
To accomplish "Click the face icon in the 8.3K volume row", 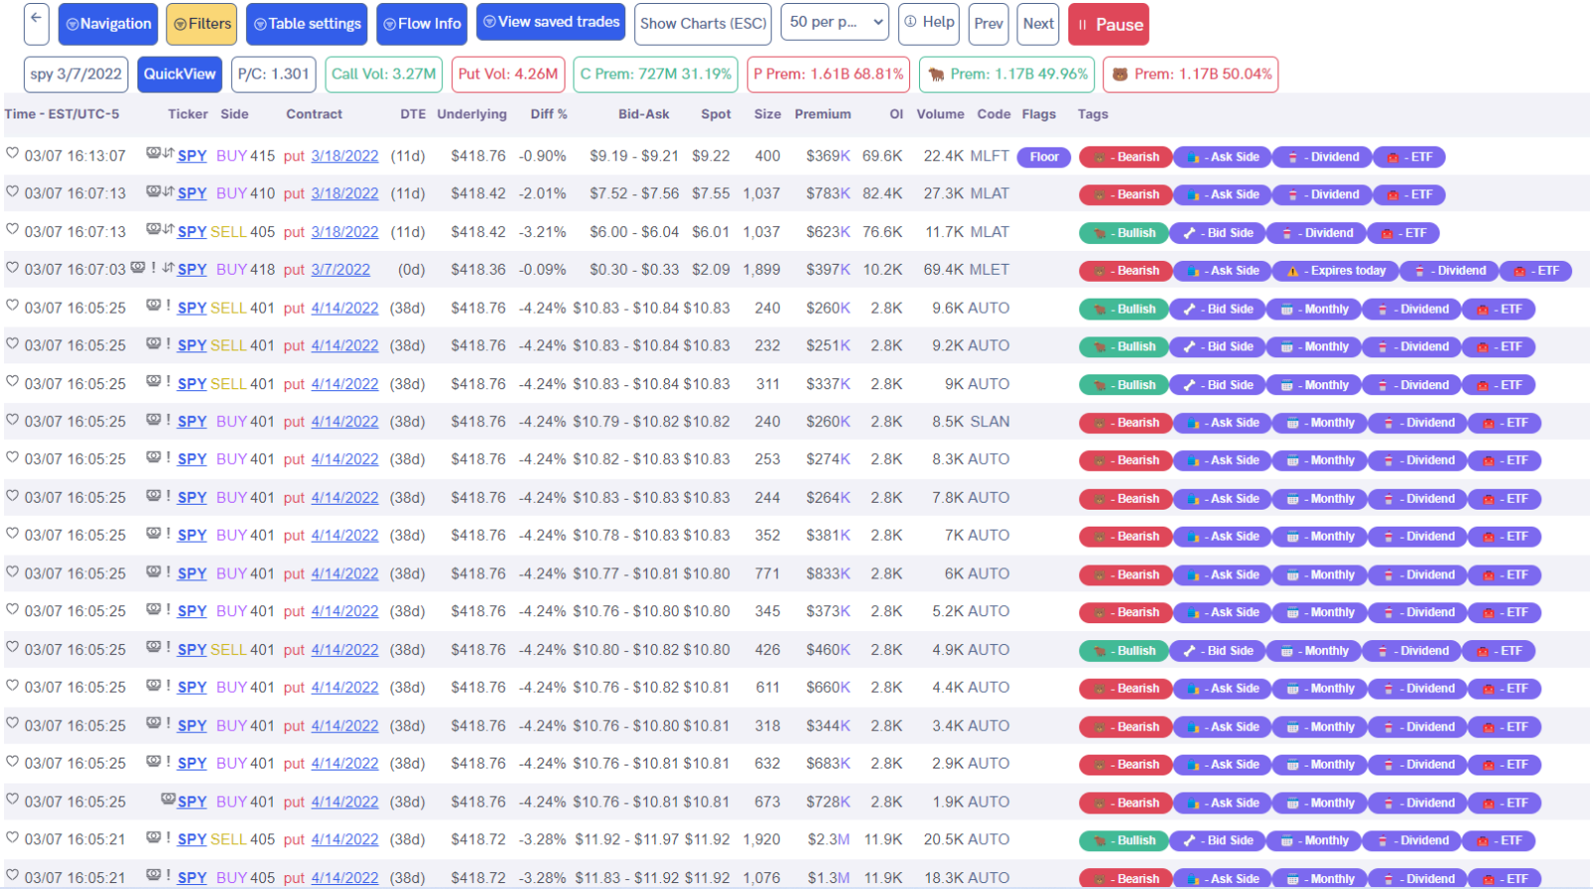I will [153, 457].
